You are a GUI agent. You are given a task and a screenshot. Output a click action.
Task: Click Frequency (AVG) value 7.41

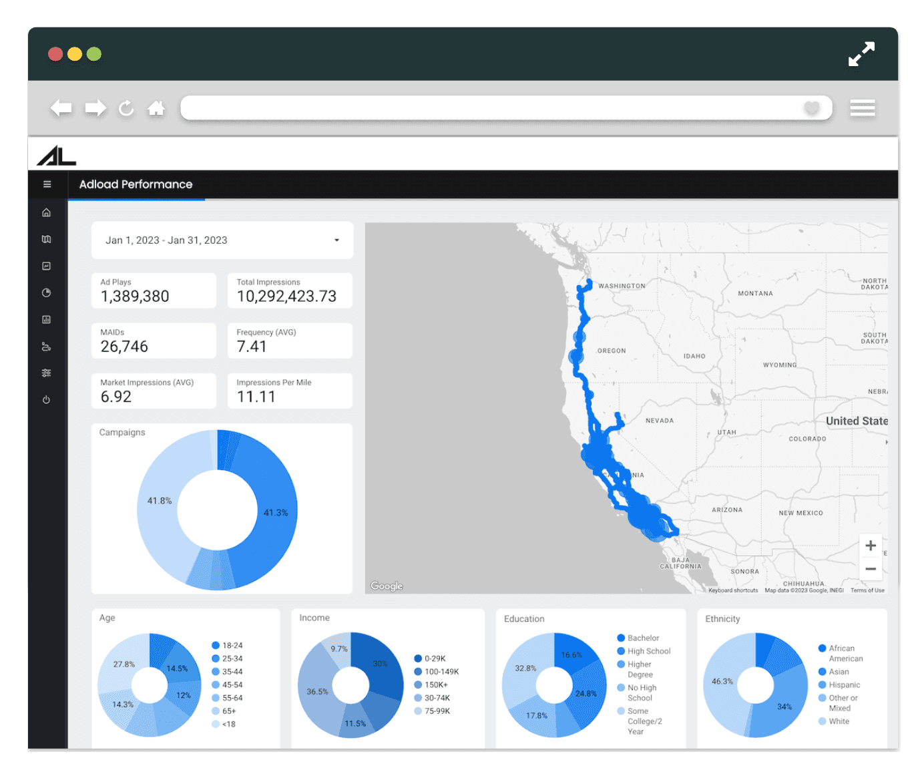click(x=252, y=347)
